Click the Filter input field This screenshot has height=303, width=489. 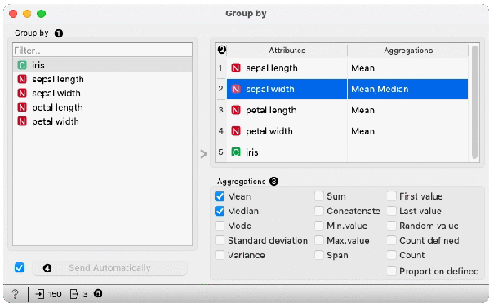[x=102, y=50]
